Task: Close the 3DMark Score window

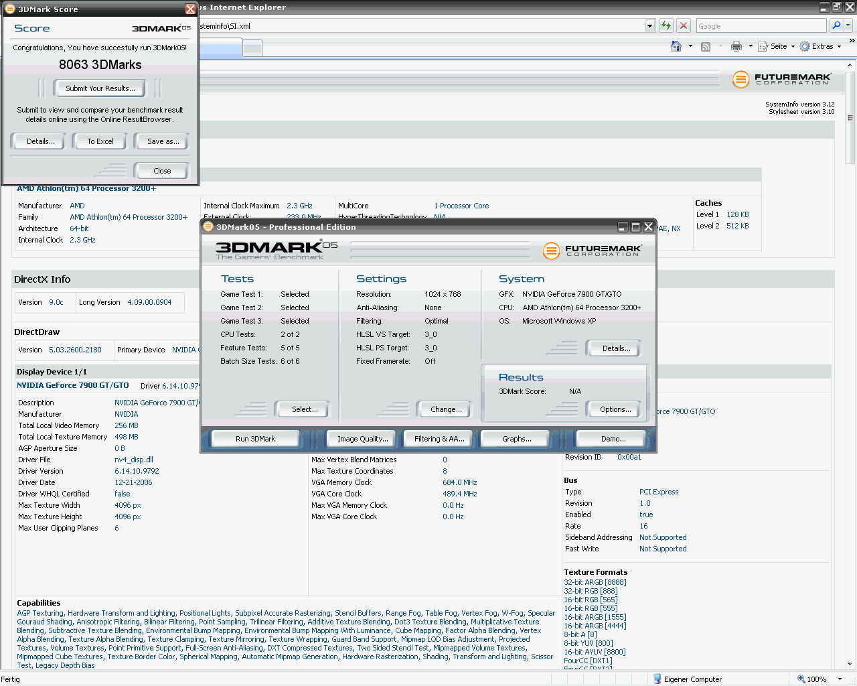Action: point(190,9)
